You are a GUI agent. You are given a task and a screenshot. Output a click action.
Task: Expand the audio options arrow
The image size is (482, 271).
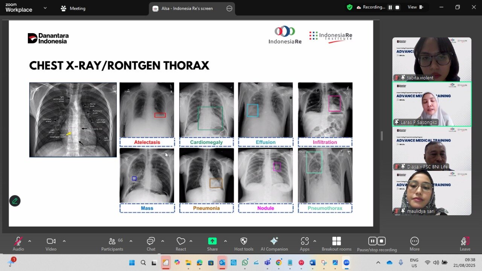point(30,241)
